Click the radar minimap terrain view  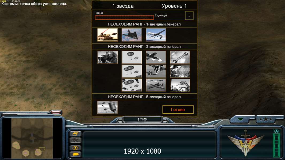click(x=32, y=138)
